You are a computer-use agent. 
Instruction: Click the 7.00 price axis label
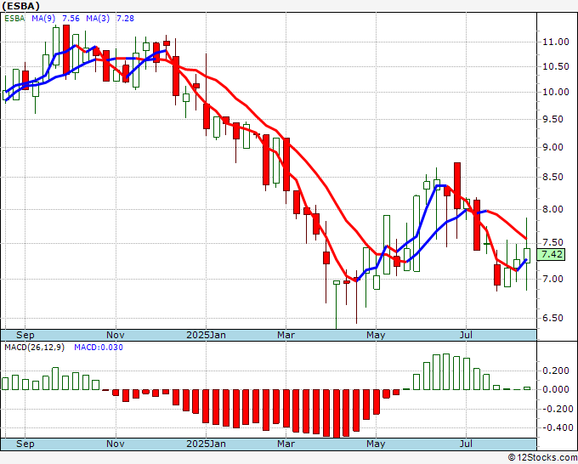[x=553, y=279]
